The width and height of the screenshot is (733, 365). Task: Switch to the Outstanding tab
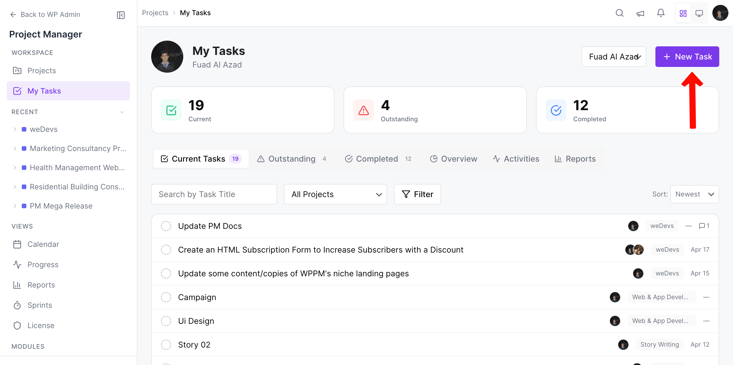291,159
